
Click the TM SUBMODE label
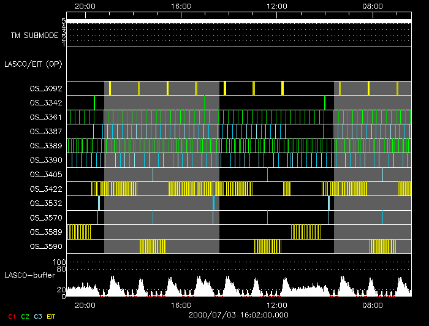pyautogui.click(x=34, y=36)
